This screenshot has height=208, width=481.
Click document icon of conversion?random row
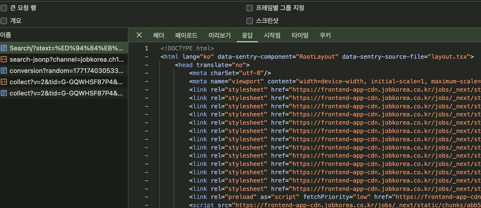4,71
